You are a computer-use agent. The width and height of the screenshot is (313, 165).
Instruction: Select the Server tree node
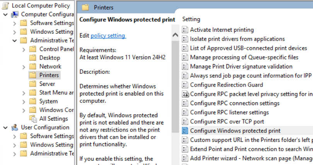point(47,84)
